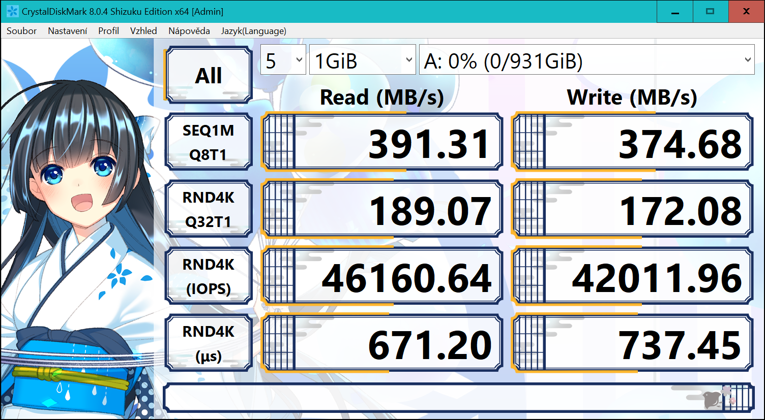
Task: Open the test size dropdown showing 1GiB
Action: coord(363,60)
